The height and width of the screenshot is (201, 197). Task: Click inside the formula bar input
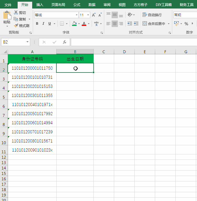(134, 42)
